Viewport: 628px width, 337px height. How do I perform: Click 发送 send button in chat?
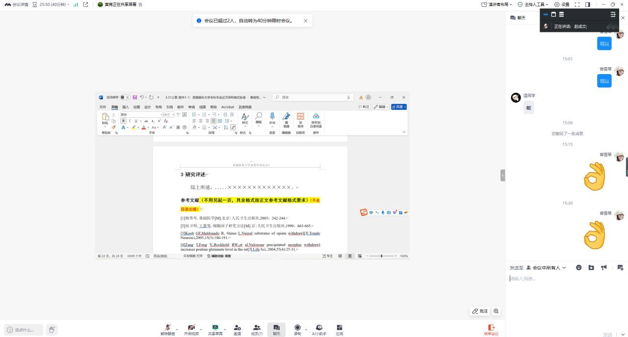click(x=607, y=335)
